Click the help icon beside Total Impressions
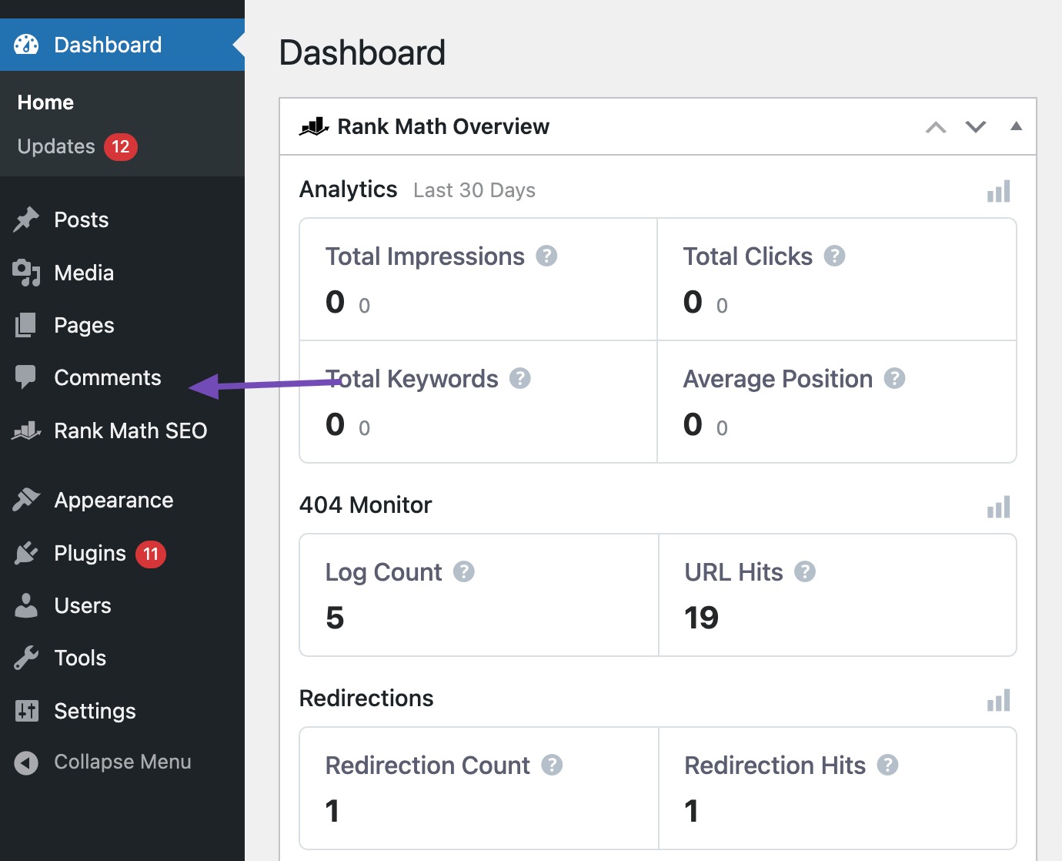This screenshot has height=861, width=1062. coord(546,256)
